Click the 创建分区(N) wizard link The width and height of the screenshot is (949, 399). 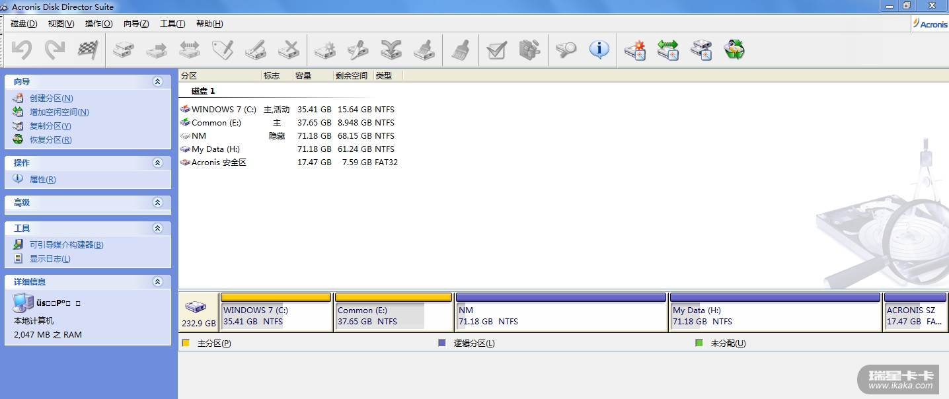51,98
